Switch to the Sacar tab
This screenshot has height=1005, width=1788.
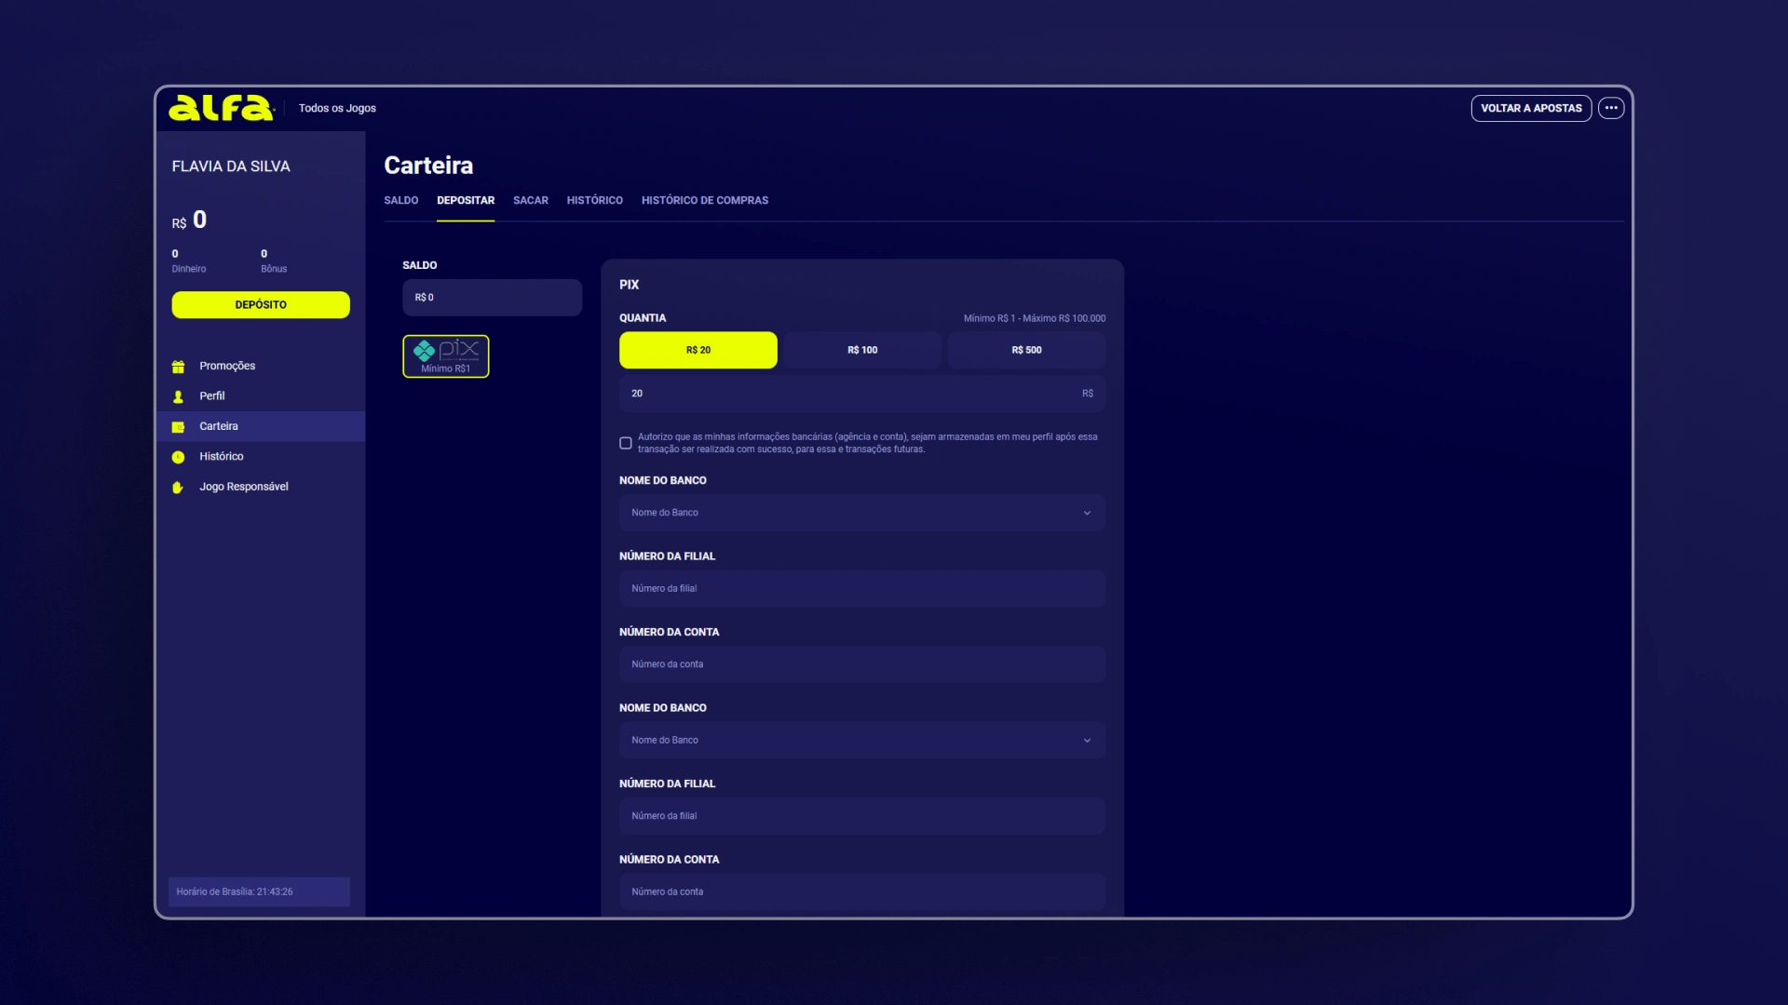(530, 200)
